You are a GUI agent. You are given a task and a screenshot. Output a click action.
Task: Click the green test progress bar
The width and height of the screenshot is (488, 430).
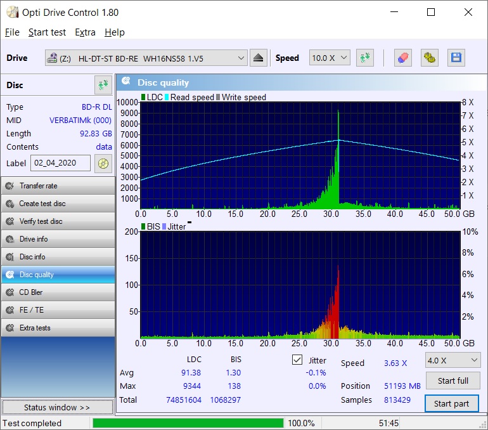(x=188, y=423)
